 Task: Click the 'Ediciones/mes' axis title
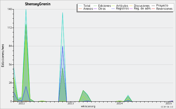(3, 56)
